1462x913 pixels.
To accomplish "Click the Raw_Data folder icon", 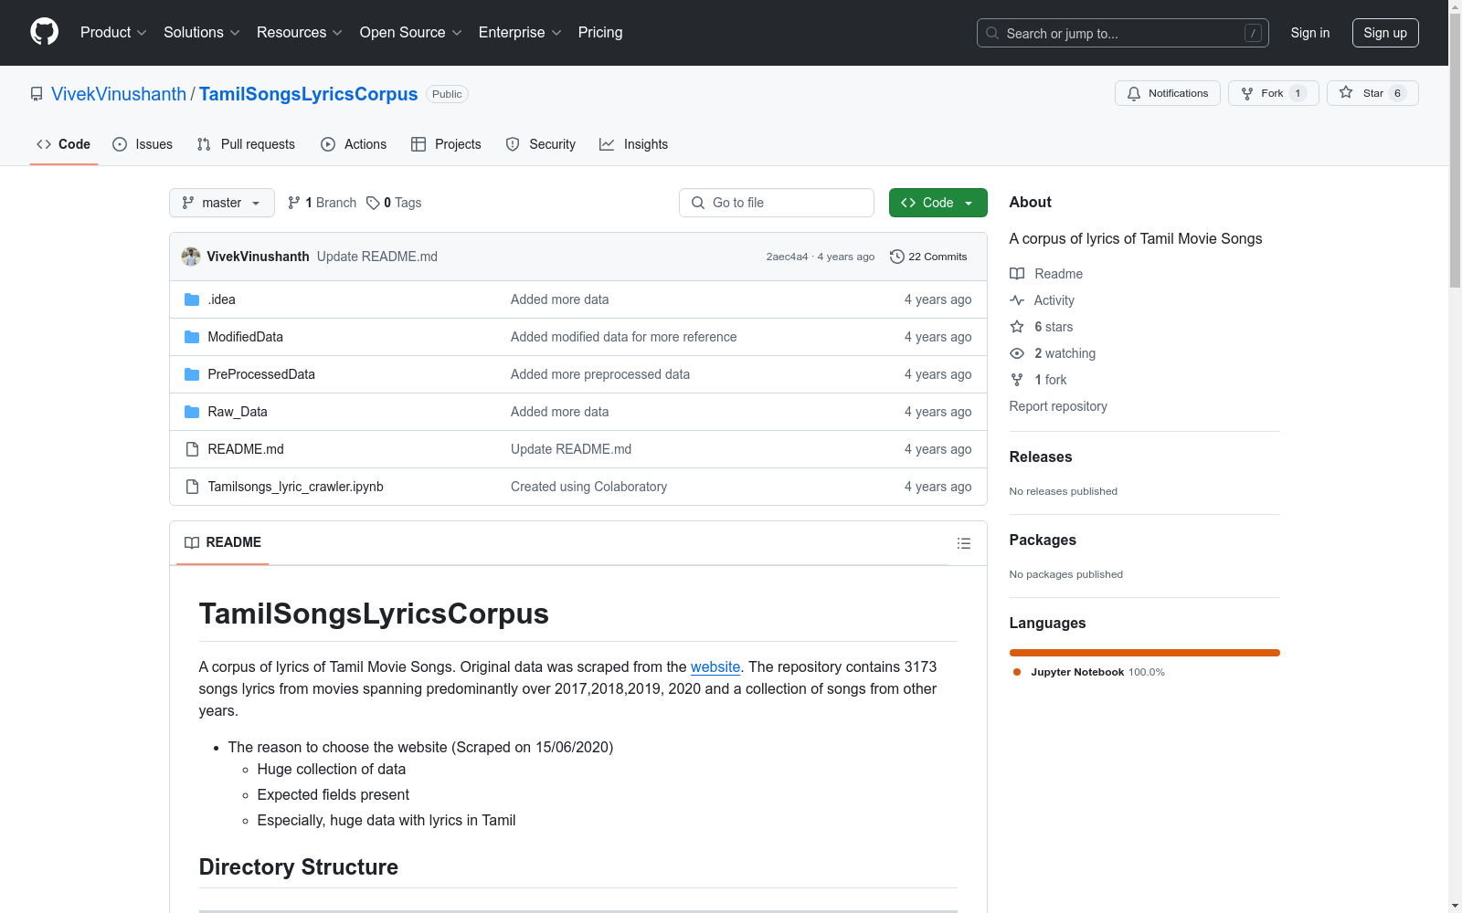I will (x=192, y=412).
